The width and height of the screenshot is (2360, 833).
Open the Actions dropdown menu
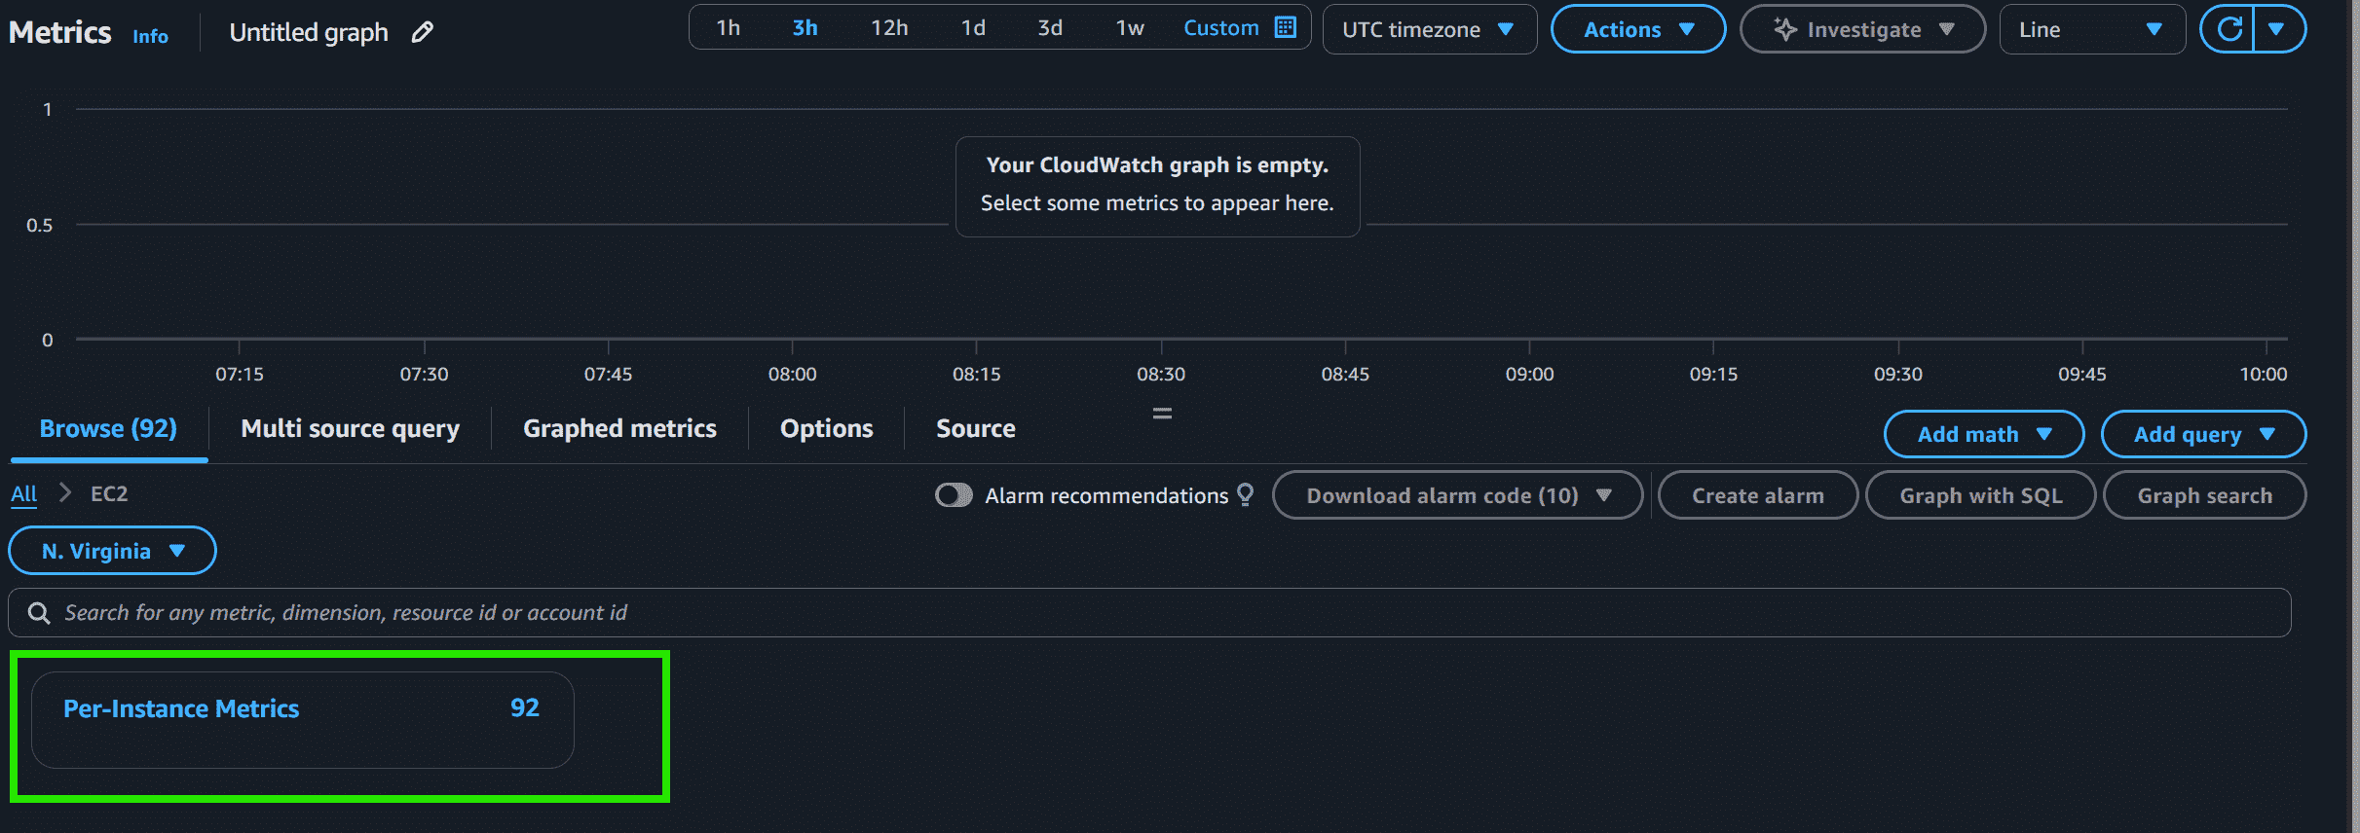click(1638, 29)
